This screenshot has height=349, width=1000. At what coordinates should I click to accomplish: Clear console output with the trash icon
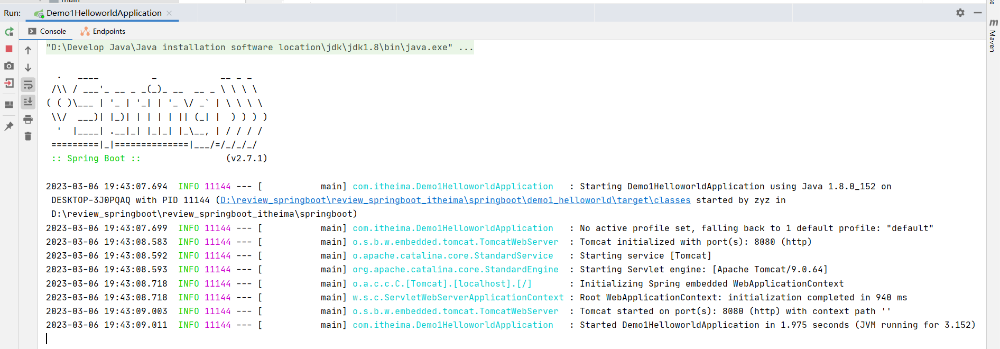coord(28,136)
